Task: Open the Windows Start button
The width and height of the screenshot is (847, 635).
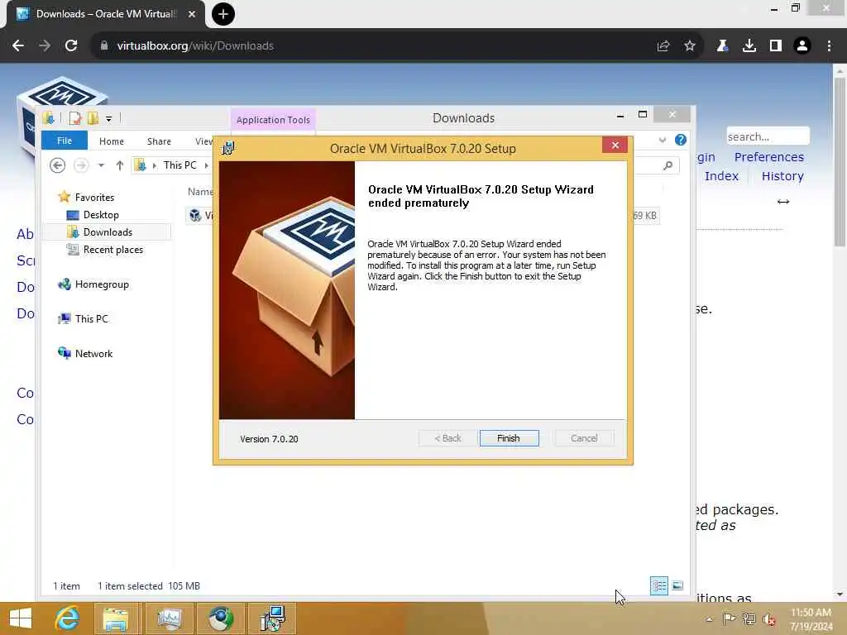Action: pyautogui.click(x=21, y=618)
